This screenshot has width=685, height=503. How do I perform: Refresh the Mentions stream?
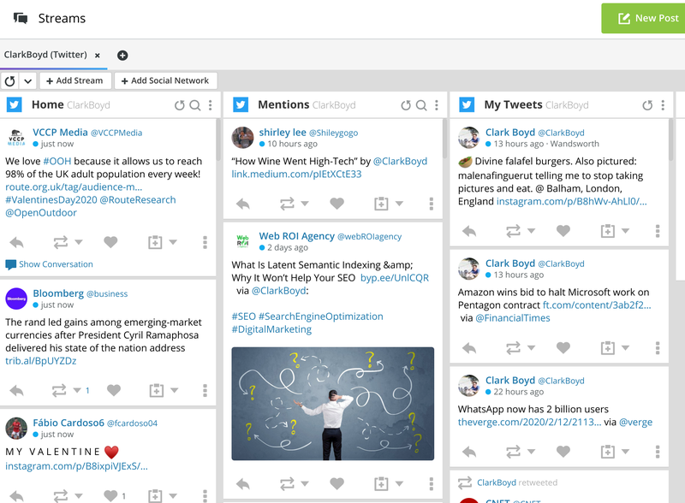coord(406,105)
